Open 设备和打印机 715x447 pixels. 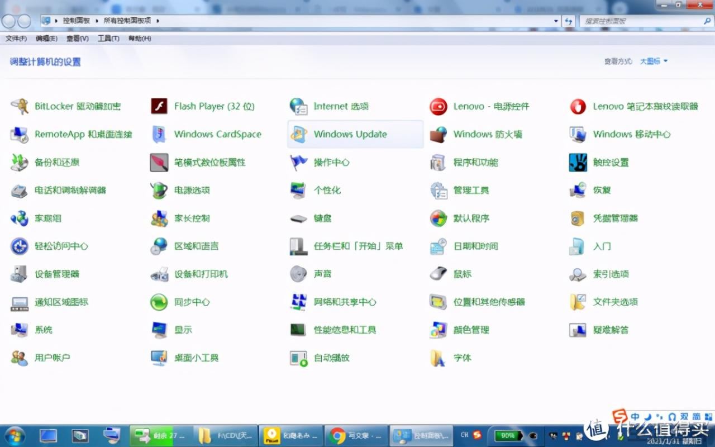point(189,274)
